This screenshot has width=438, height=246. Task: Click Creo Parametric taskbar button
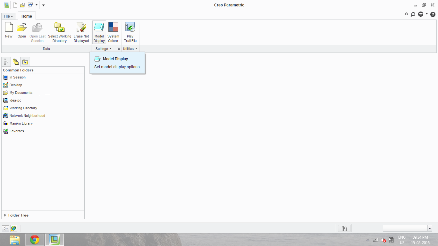(55, 240)
